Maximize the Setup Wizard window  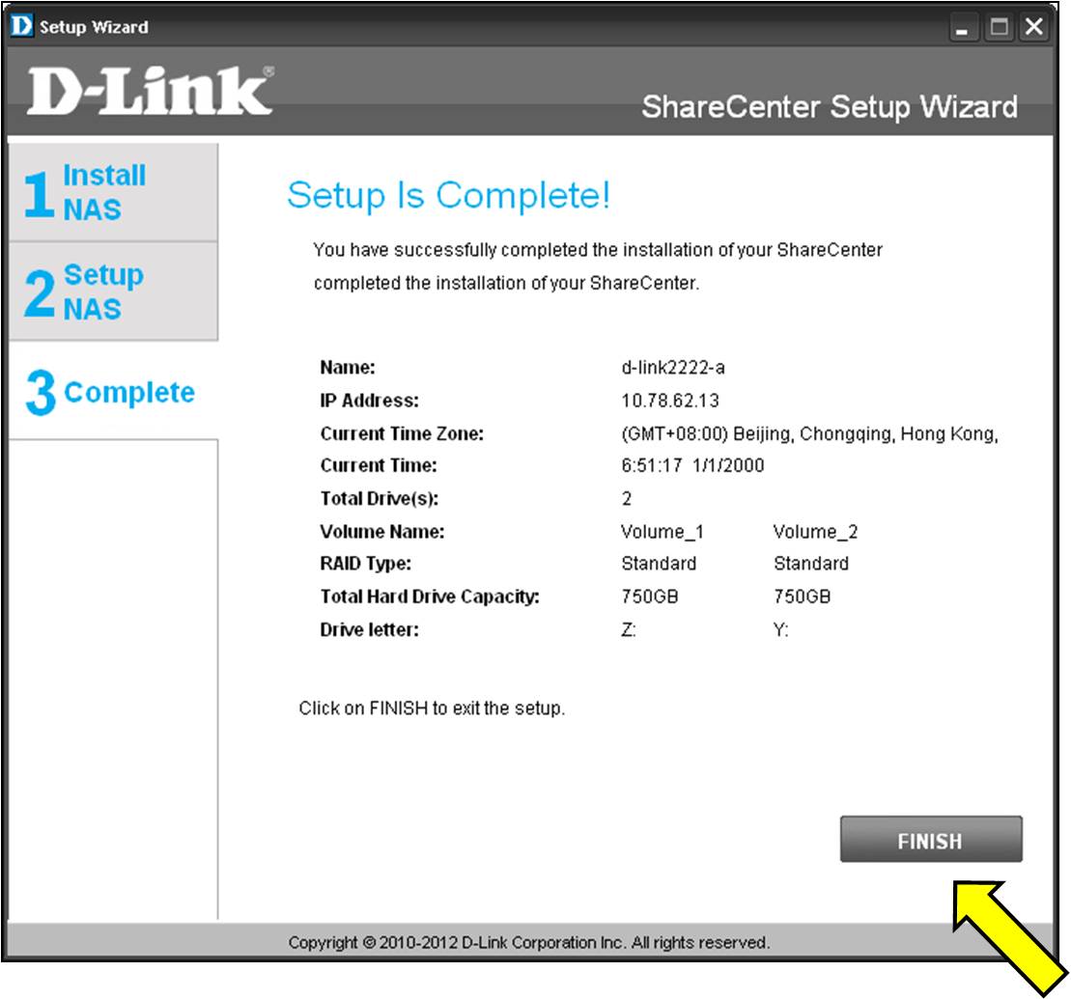coord(1000,27)
